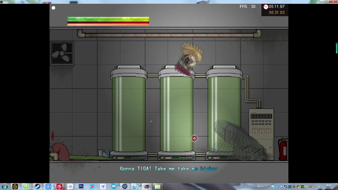Click the green and red health bar
Viewport: 338px width, 190px height.
point(108,21)
